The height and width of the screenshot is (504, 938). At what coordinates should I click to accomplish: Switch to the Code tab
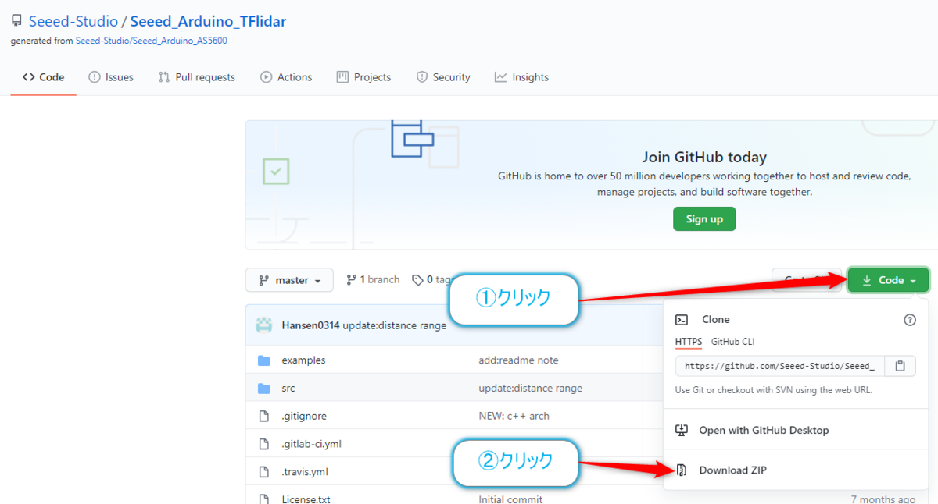[44, 77]
